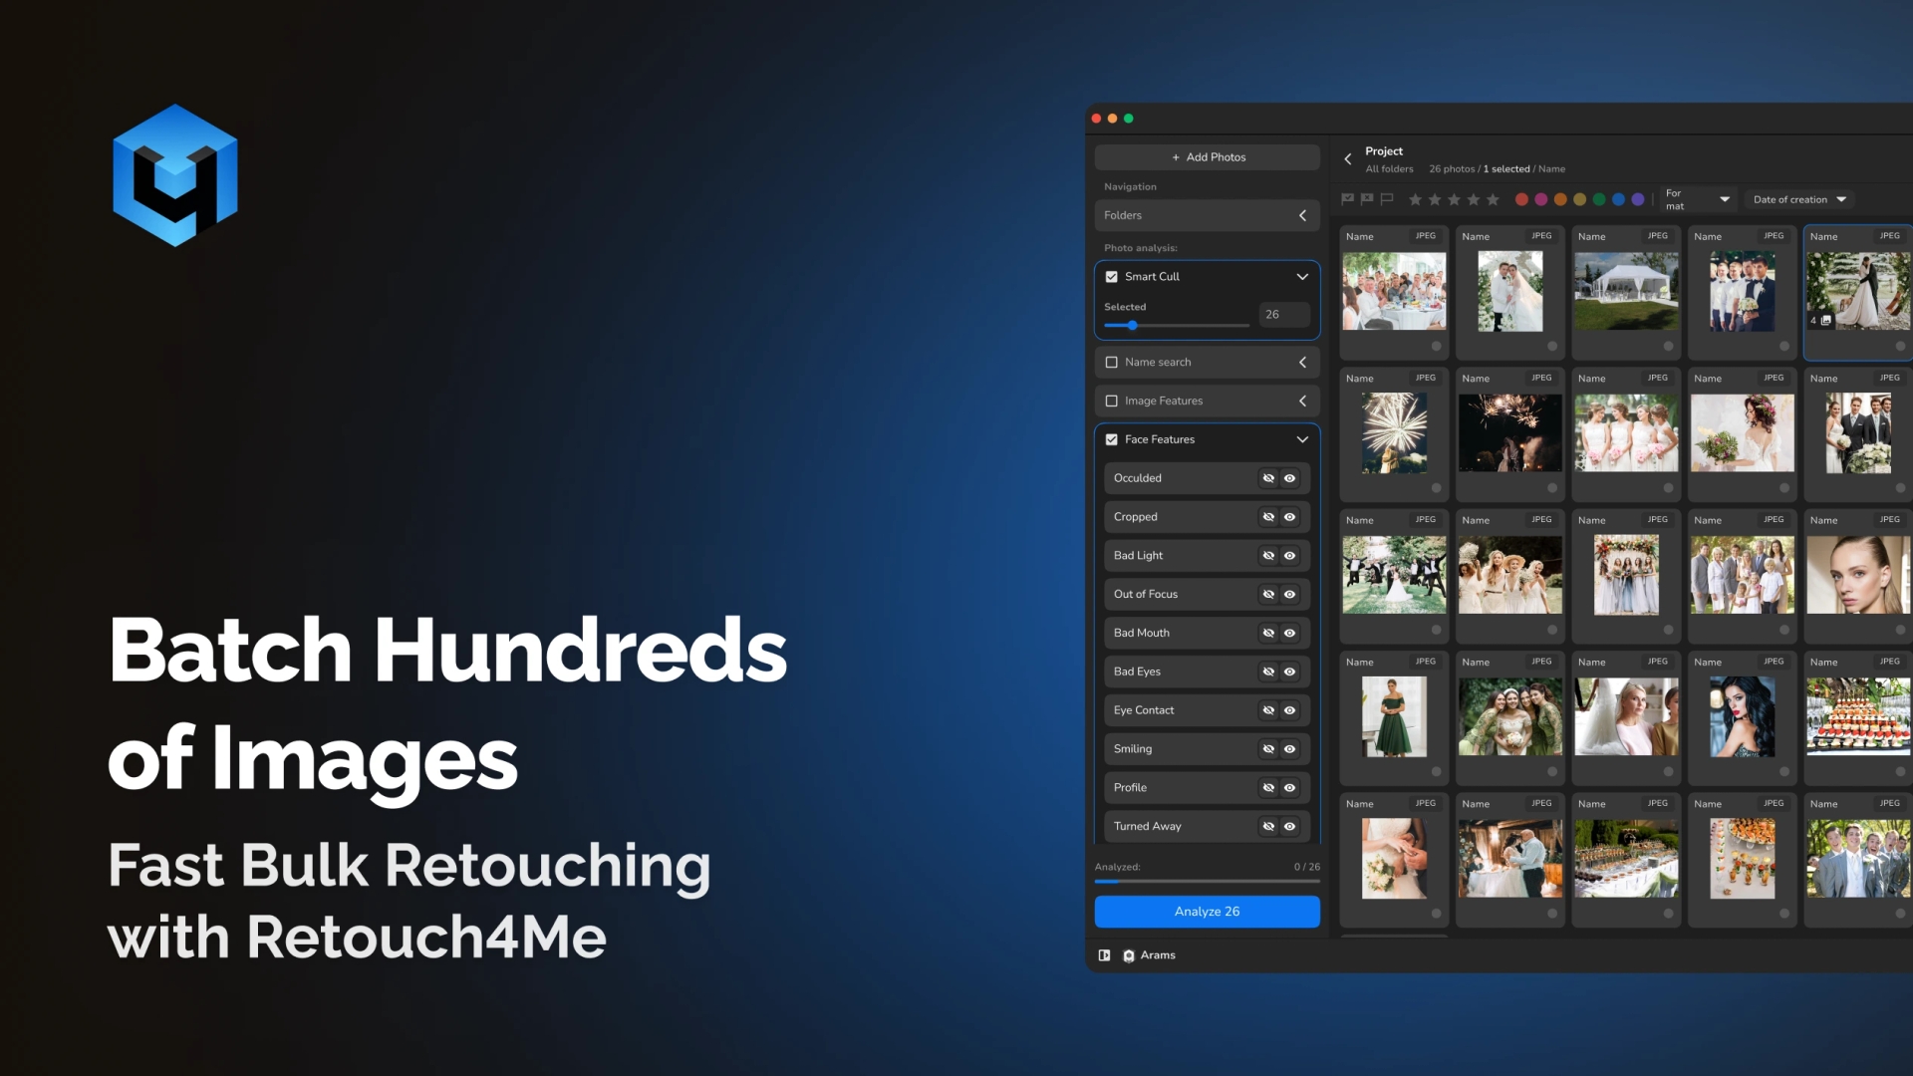The width and height of the screenshot is (1913, 1076).
Task: Apply the red color label swatch
Action: click(x=1520, y=199)
